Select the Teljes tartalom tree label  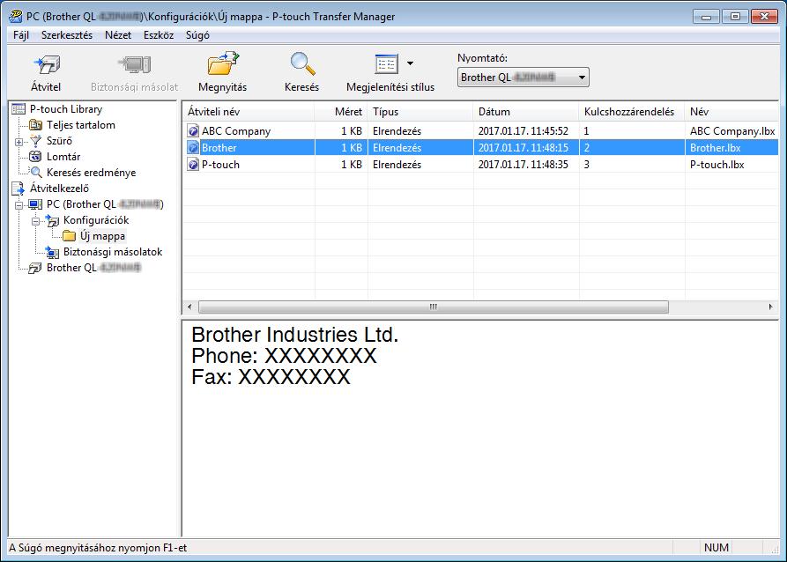click(x=81, y=125)
